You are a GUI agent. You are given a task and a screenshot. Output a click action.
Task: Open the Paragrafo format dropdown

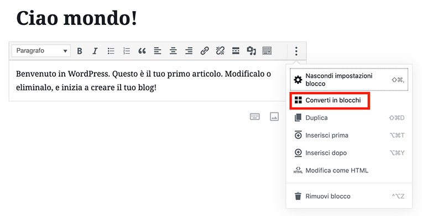point(41,51)
